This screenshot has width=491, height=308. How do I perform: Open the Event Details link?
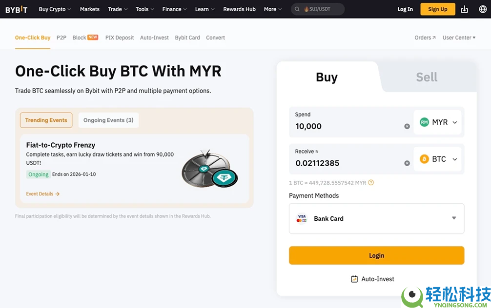(x=42, y=194)
